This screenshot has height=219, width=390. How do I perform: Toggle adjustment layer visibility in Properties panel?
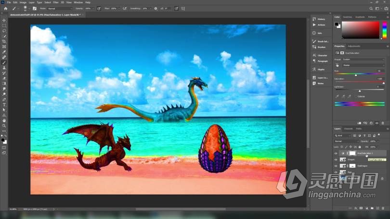(x=377, y=123)
